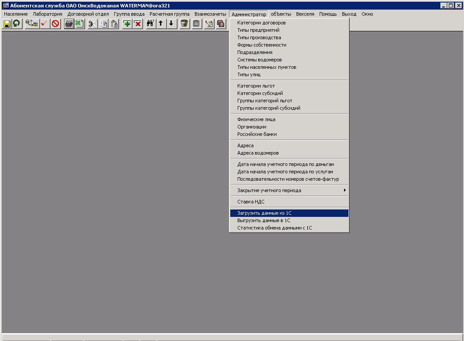464x341 pixels.
Task: Open the Население menu
Action: pyautogui.click(x=16, y=14)
